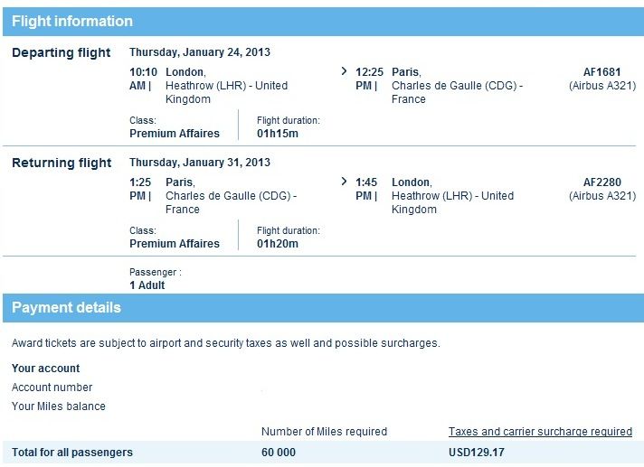Click the Total for all passengers row
The image size is (644, 467).
(x=323, y=453)
